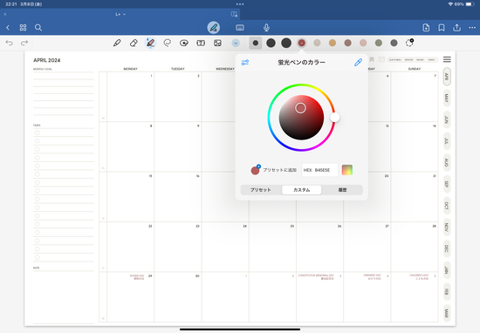Jump to APR month tab
The height and width of the screenshot is (333, 480).
pos(447,77)
